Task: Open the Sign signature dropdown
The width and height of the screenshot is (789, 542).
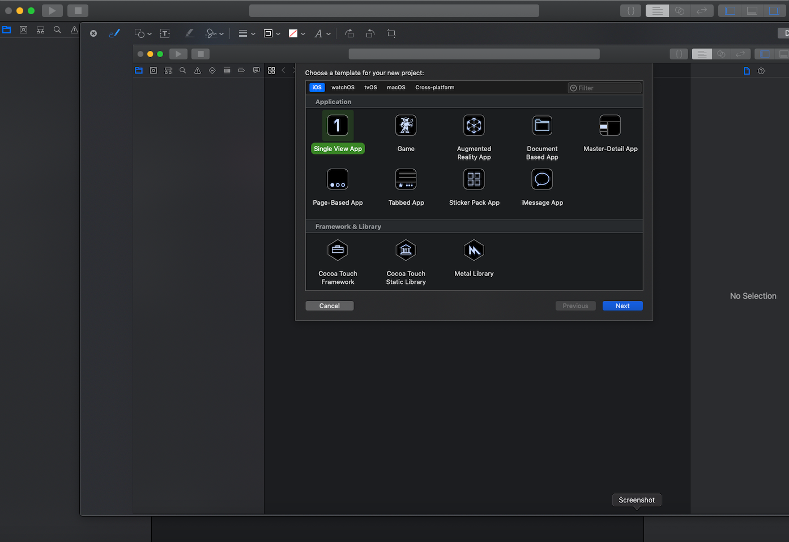Action: pos(215,33)
